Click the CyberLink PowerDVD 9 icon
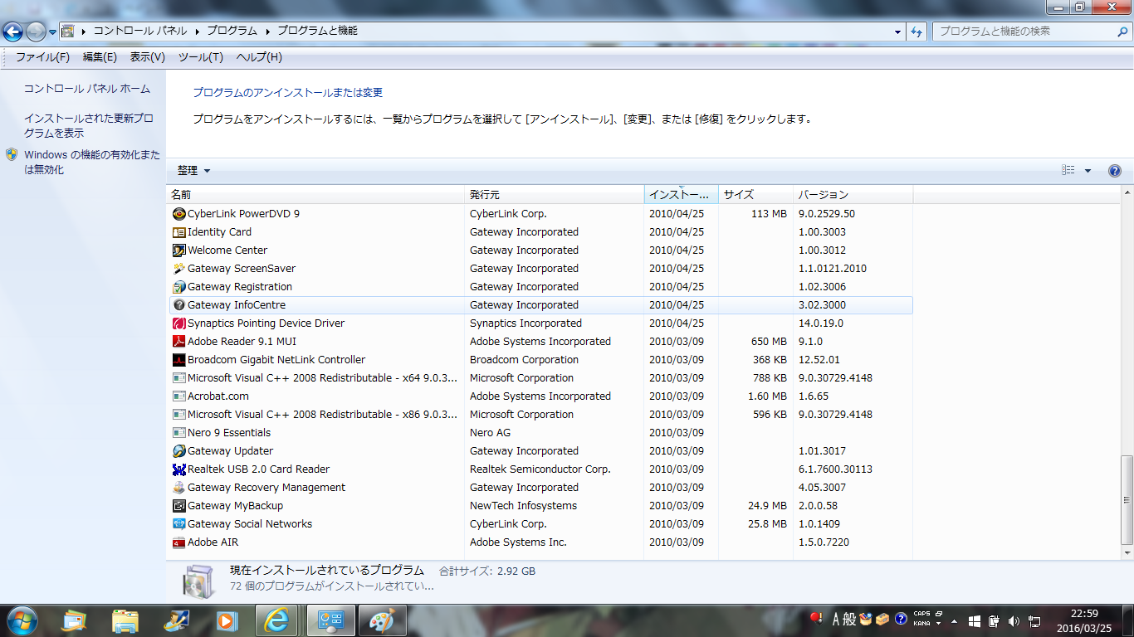1134x637 pixels. tap(178, 214)
